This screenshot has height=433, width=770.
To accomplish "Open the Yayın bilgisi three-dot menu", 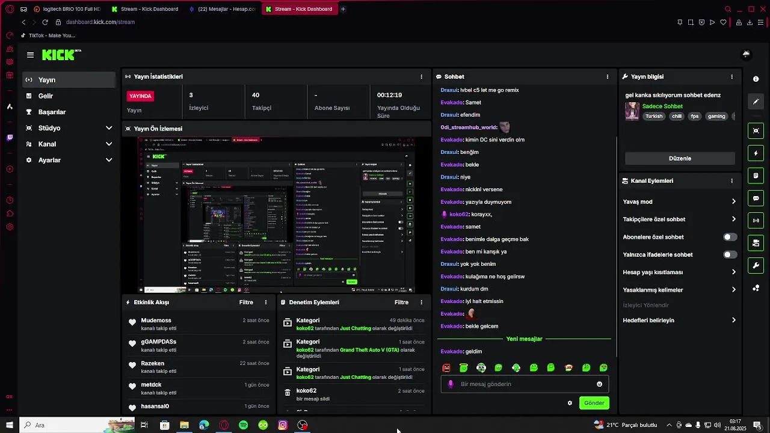I will [731, 76].
